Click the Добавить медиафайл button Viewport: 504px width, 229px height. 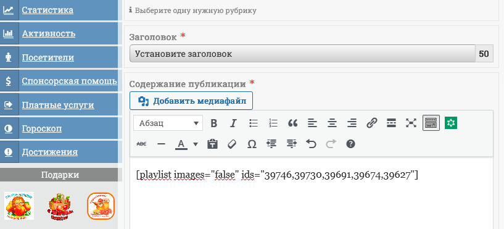pos(191,101)
